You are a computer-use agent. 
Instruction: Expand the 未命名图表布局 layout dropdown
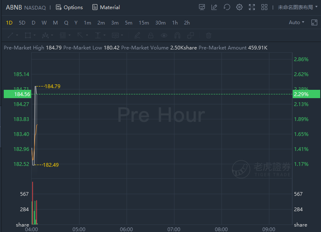tap(298, 7)
